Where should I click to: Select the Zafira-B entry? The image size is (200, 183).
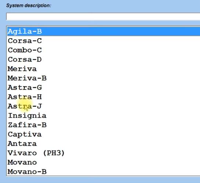(x=27, y=125)
